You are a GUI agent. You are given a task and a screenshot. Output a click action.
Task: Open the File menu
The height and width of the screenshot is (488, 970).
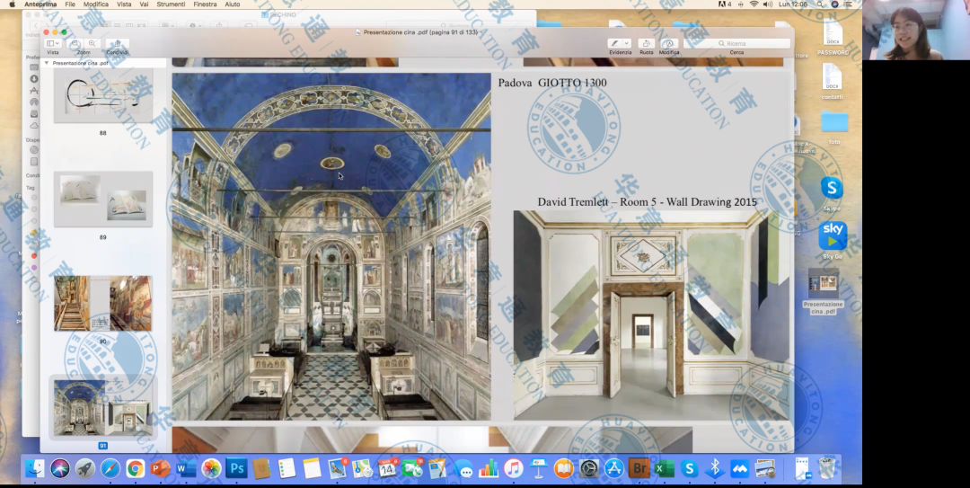pyautogui.click(x=70, y=4)
